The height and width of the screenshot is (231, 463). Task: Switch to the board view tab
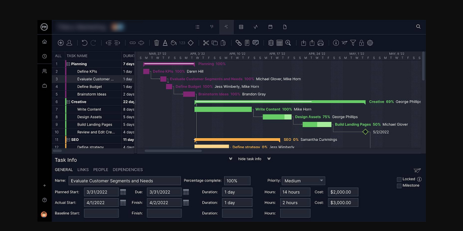coord(212,27)
